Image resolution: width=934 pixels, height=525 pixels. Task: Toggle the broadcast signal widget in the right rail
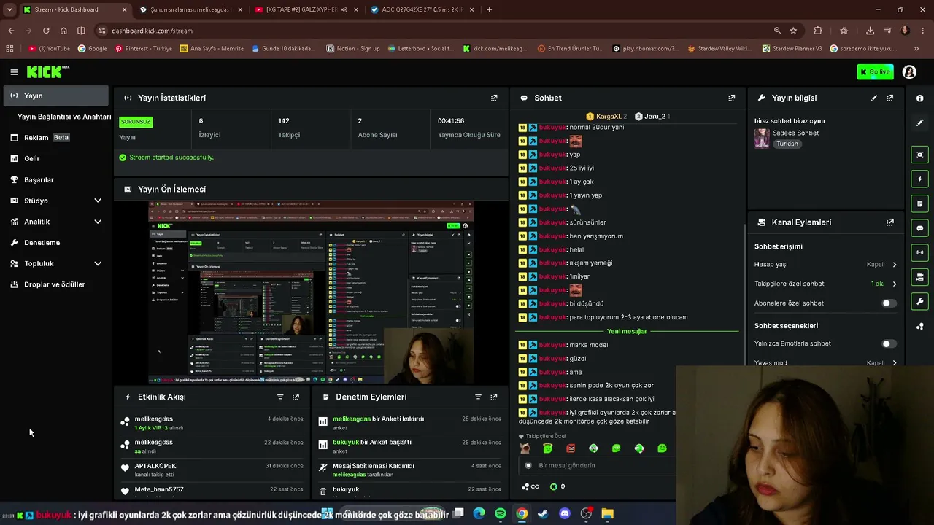919,252
